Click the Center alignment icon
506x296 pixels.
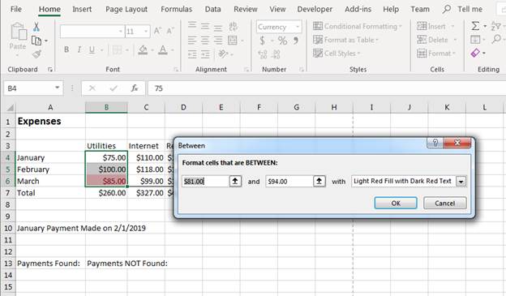(x=205, y=41)
